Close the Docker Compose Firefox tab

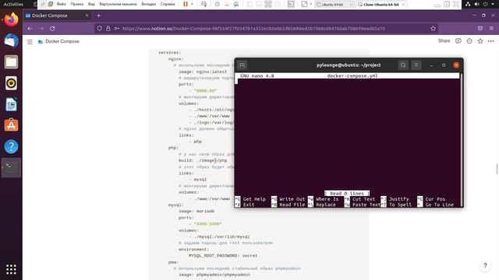pos(87,16)
